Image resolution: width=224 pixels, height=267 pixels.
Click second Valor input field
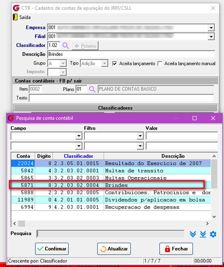tap(182, 146)
